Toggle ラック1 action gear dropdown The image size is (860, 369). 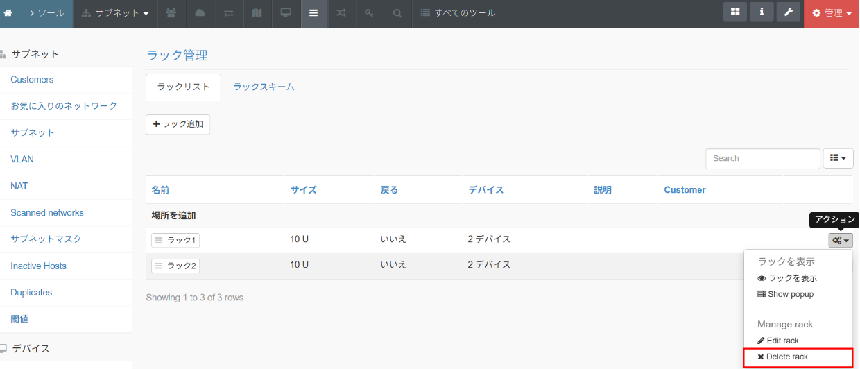tap(841, 240)
